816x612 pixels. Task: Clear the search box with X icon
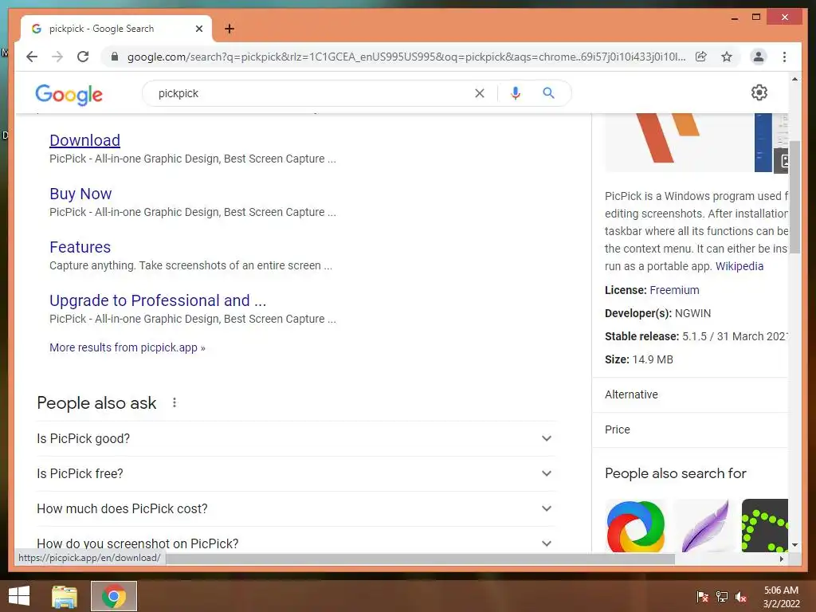[x=479, y=93]
